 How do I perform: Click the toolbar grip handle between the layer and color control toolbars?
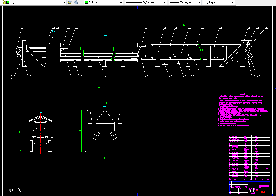click(82, 3)
